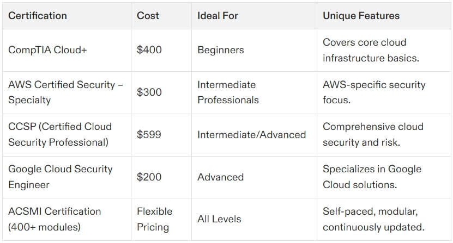Click the $599 cost cell
This screenshot has height=243, width=453.
[x=149, y=134]
